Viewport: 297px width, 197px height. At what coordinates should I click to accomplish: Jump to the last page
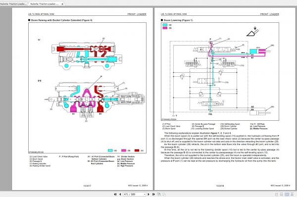pyautogui.click(x=153, y=194)
